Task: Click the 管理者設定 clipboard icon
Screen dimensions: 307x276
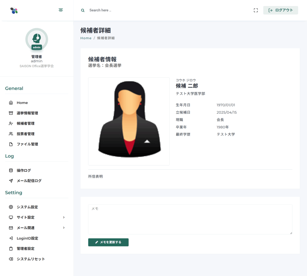Action: coord(11,249)
